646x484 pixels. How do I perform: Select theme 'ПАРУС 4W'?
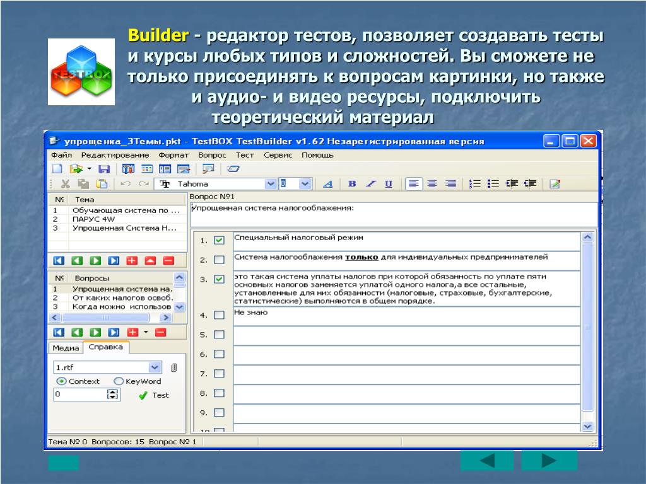click(x=117, y=219)
